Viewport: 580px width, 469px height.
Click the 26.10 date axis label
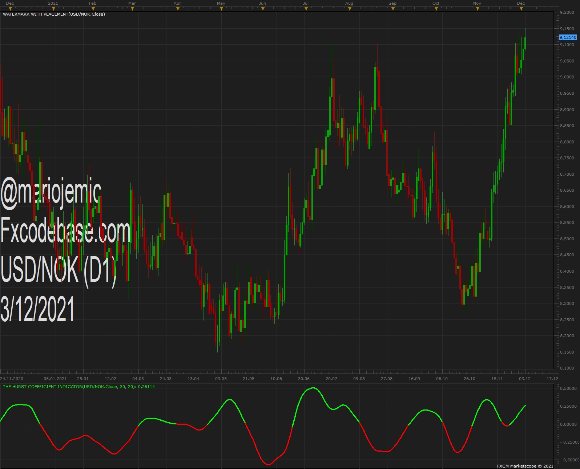(470, 379)
